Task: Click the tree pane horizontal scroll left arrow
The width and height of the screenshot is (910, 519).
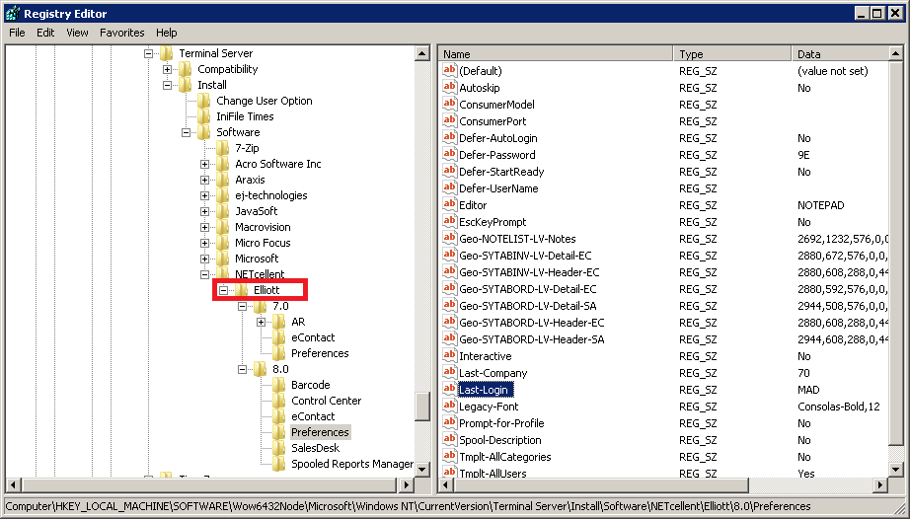Action: (13, 484)
